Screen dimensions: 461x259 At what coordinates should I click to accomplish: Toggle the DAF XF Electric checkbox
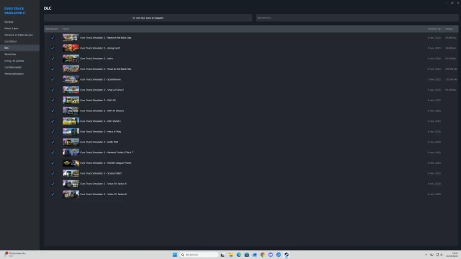pos(53,111)
